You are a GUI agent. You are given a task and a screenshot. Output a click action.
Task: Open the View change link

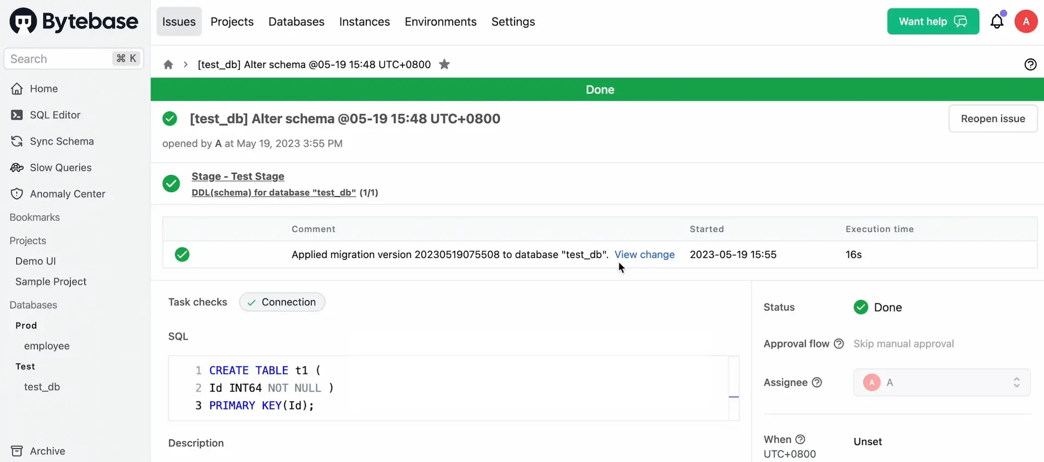644,254
